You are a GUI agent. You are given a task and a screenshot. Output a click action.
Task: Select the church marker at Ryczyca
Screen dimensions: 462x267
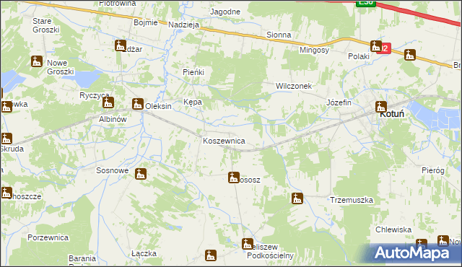tap(108, 102)
